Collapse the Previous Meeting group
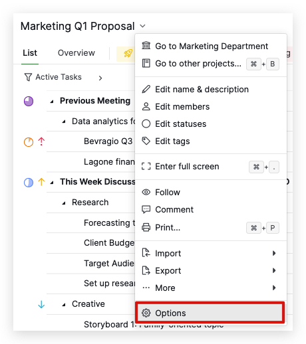 tap(52, 102)
